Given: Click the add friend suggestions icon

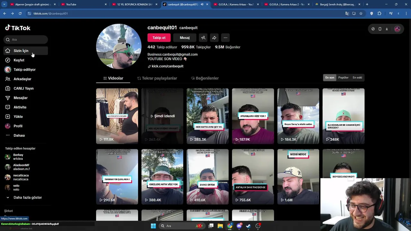Looking at the screenshot, I should tap(203, 38).
